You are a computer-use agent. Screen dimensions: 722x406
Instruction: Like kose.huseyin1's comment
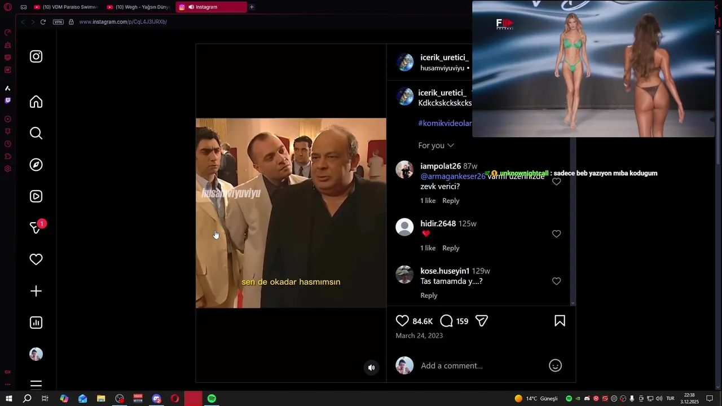556,281
